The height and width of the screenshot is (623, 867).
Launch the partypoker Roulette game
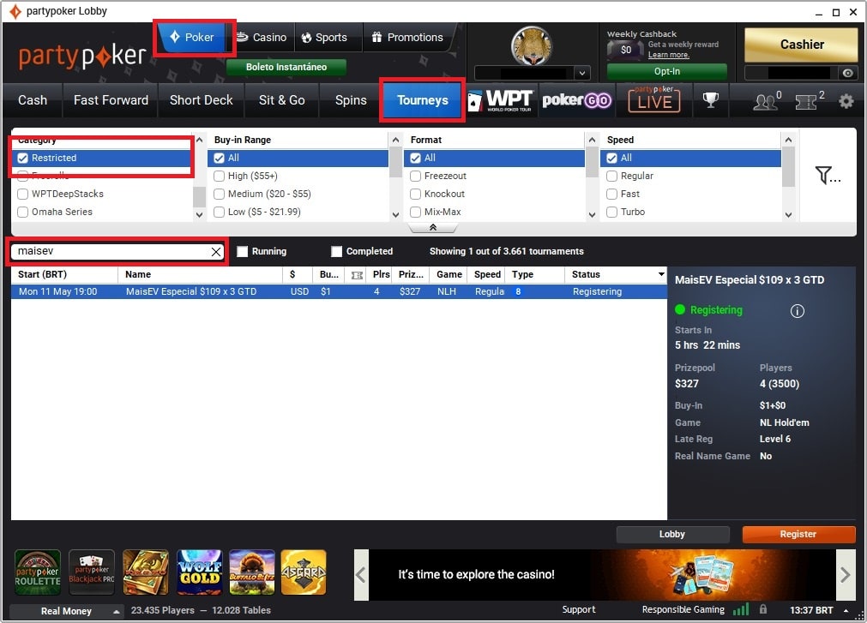coord(38,572)
